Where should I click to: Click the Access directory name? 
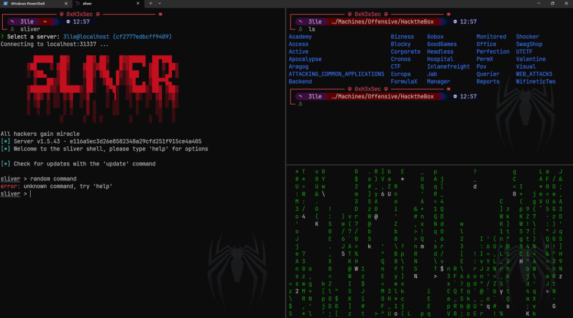pos(299,44)
